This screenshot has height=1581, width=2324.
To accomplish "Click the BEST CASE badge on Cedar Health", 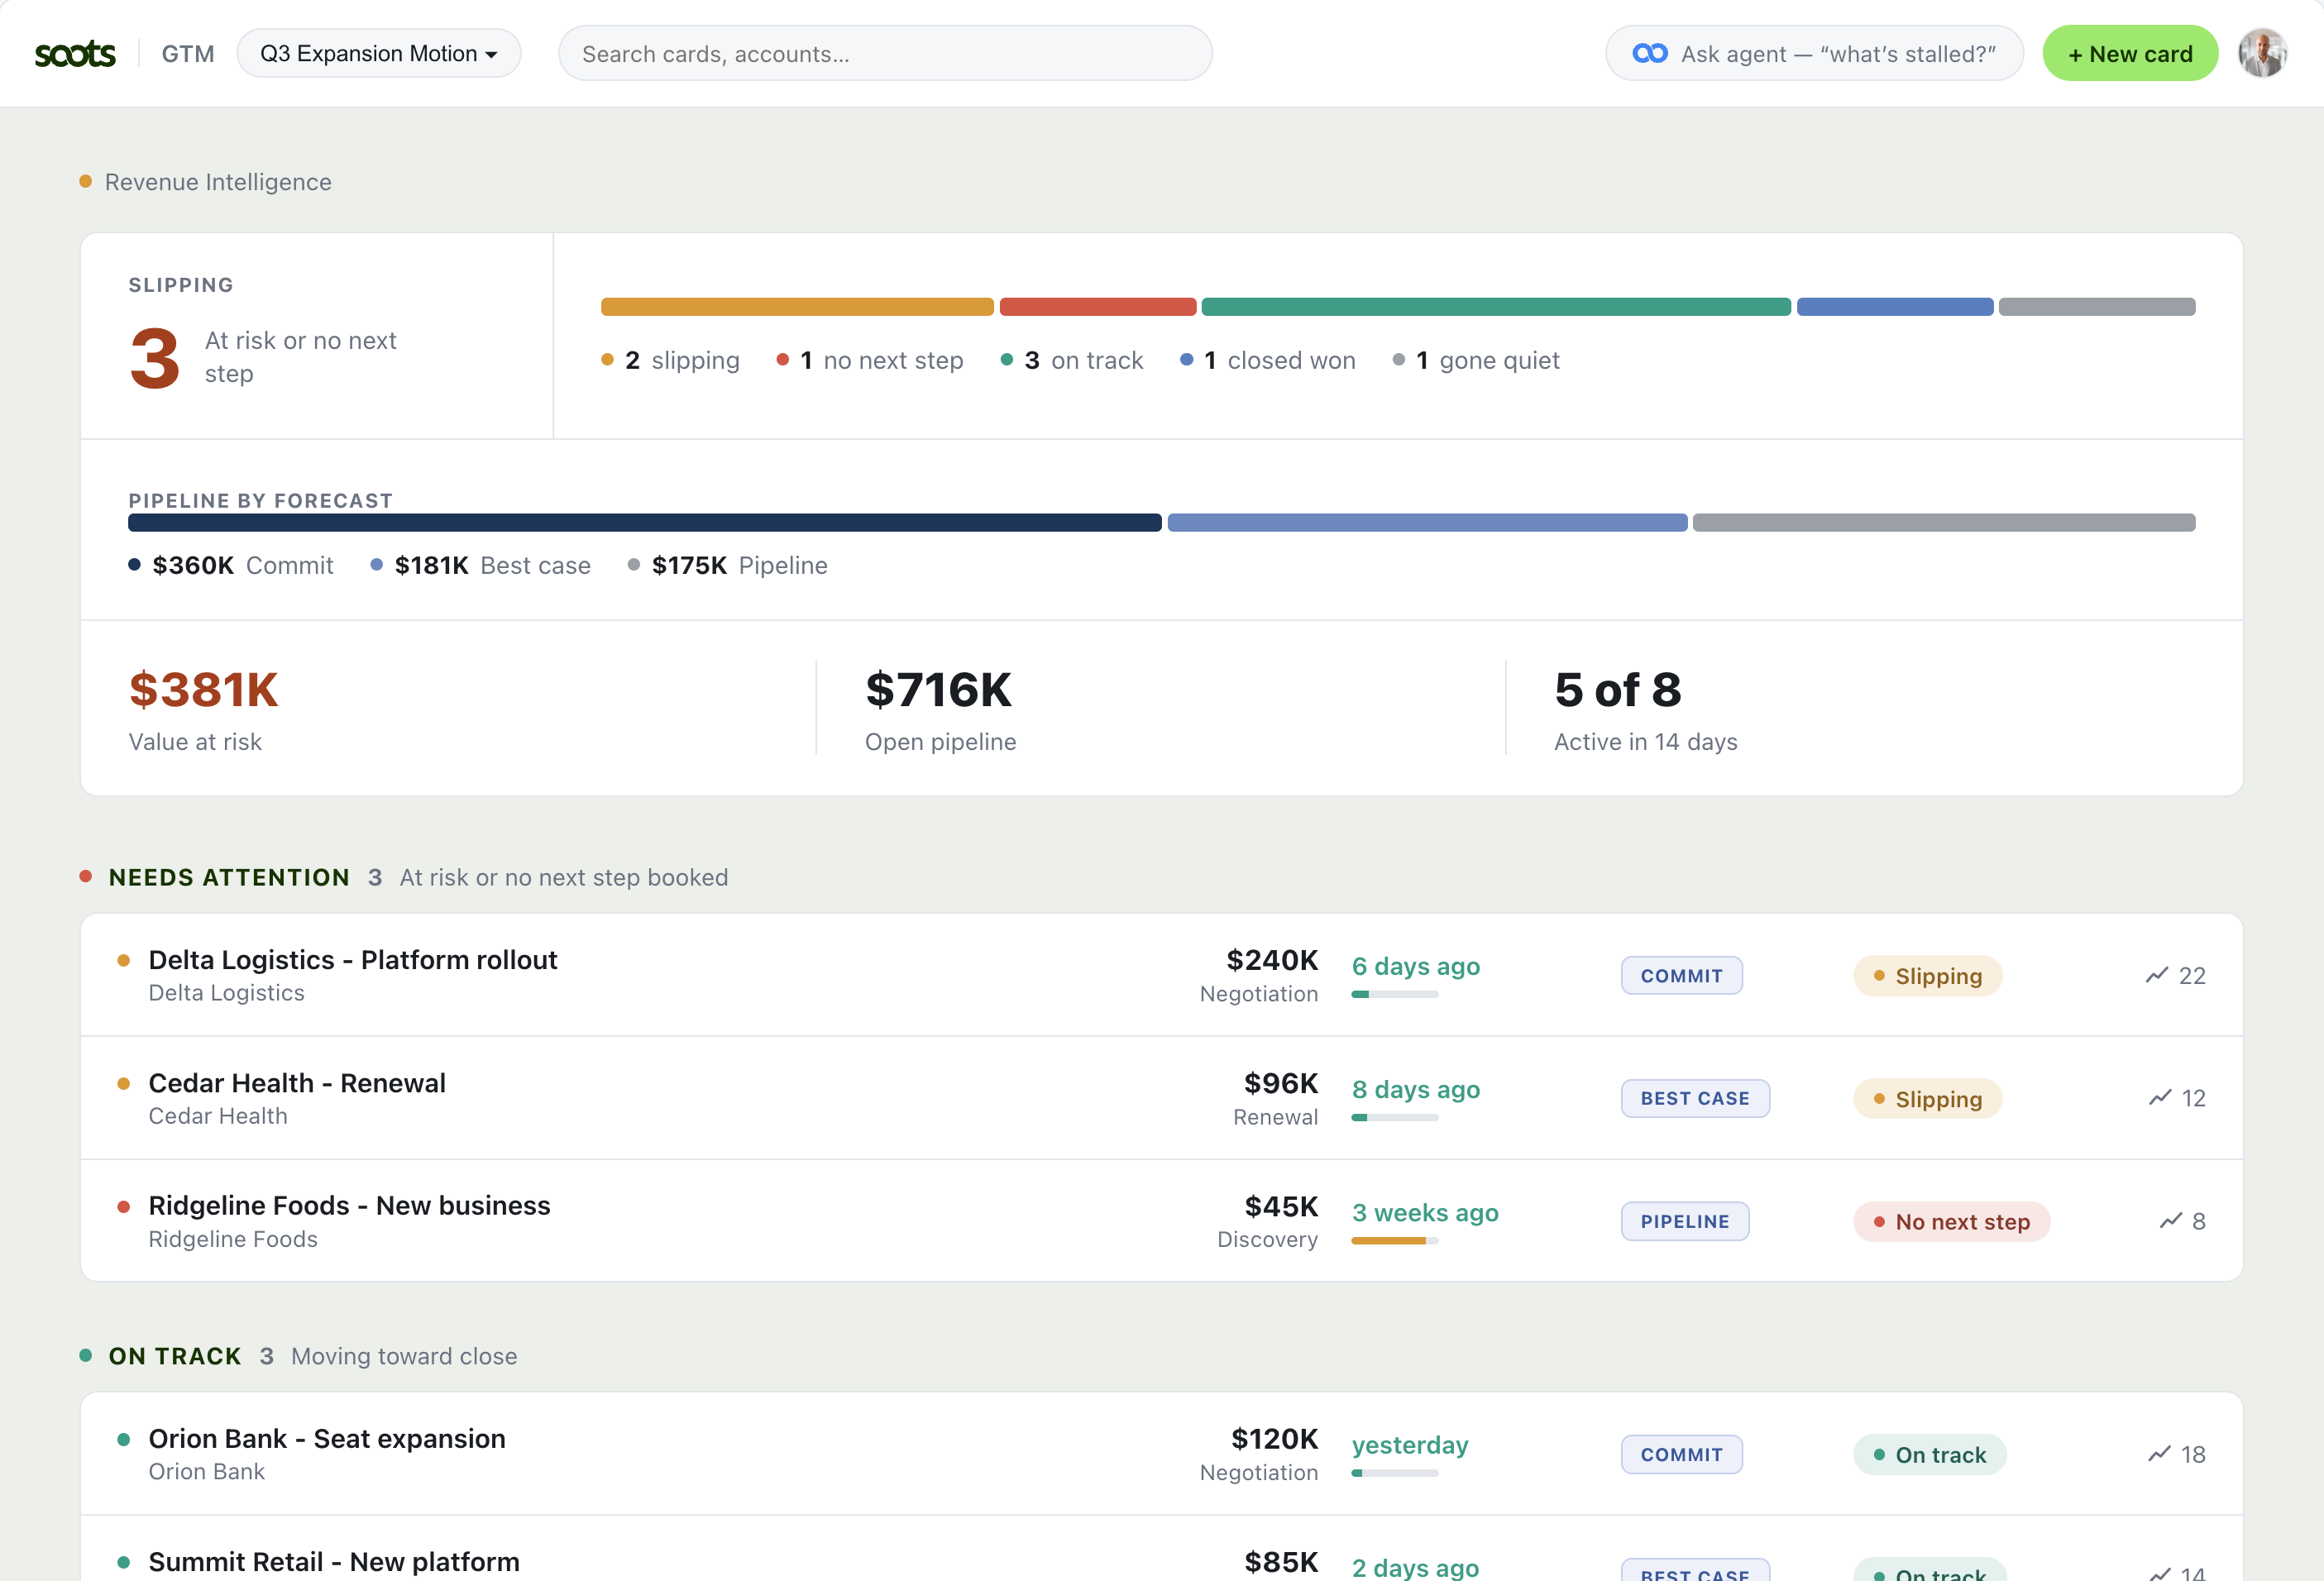I will coord(1696,1099).
